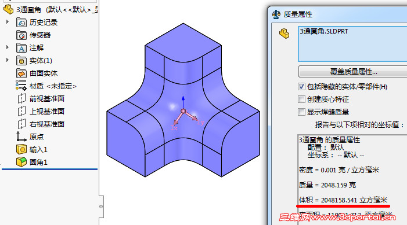
Task: Click the 质量 = 2048.159 克 line
Action: click(x=327, y=185)
